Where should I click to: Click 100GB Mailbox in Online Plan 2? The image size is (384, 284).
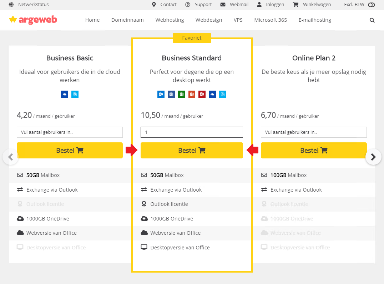click(288, 175)
